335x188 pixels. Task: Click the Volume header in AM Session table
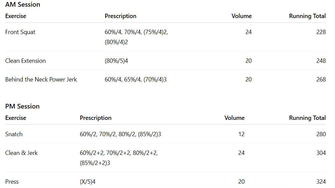pos(241,16)
